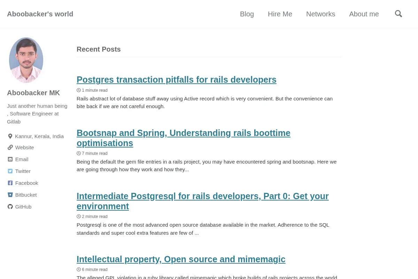418x279 pixels.
Task: Click the location pin icon
Action: point(10,136)
